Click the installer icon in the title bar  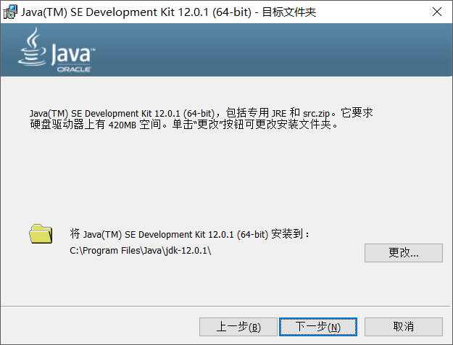click(10, 12)
